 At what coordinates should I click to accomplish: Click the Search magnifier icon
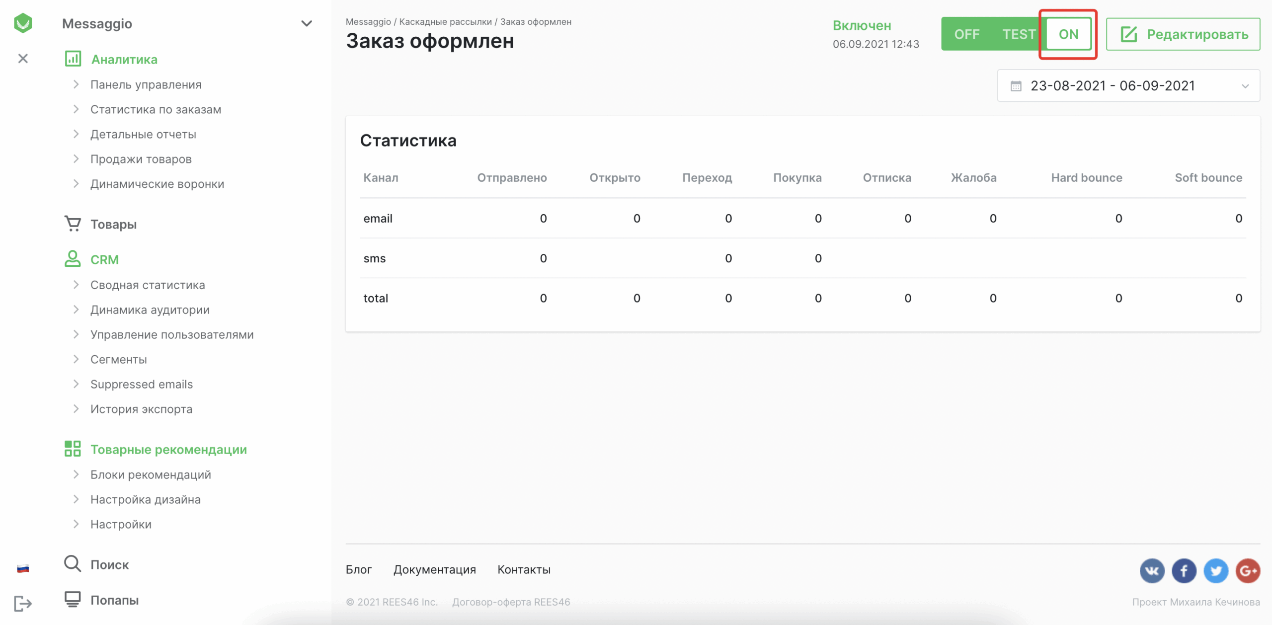click(x=73, y=564)
